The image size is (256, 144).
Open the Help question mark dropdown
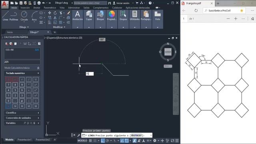coord(151,3)
